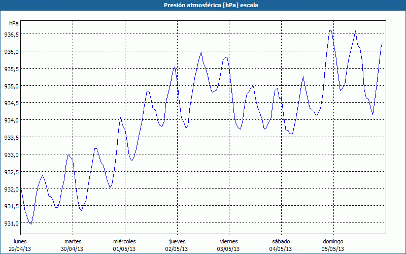This screenshot has width=406, height=254.
Task: Select the 01/05/13 date label
Action: click(x=124, y=249)
